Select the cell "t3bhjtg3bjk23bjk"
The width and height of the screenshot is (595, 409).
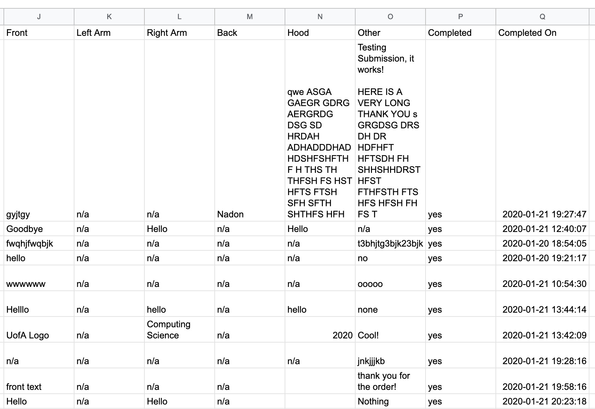click(390, 243)
